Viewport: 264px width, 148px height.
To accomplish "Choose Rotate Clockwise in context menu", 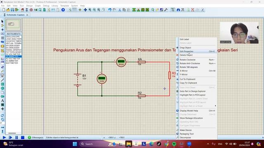I will coord(196,60).
